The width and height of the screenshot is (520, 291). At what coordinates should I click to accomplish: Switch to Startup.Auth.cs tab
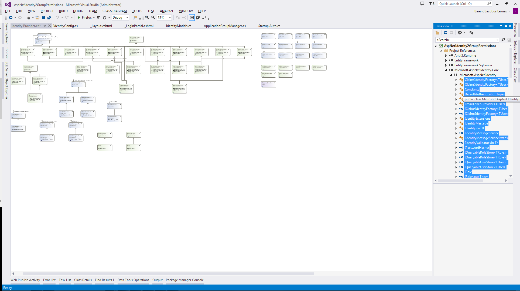(x=269, y=26)
